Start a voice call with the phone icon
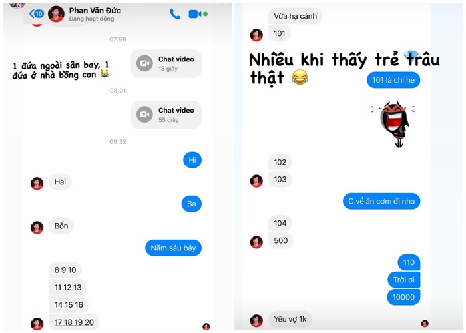The height and width of the screenshot is (333, 466). (174, 14)
